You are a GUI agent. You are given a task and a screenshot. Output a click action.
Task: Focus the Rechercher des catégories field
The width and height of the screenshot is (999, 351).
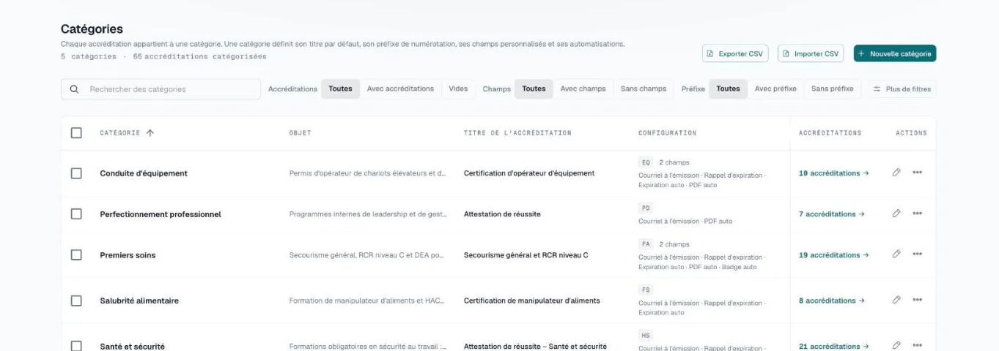click(161, 89)
